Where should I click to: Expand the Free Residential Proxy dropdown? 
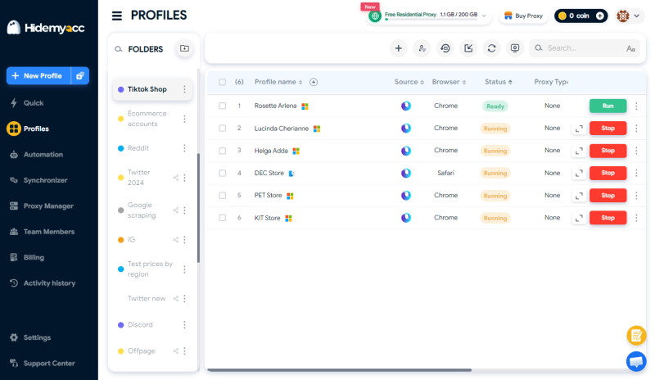coord(484,16)
